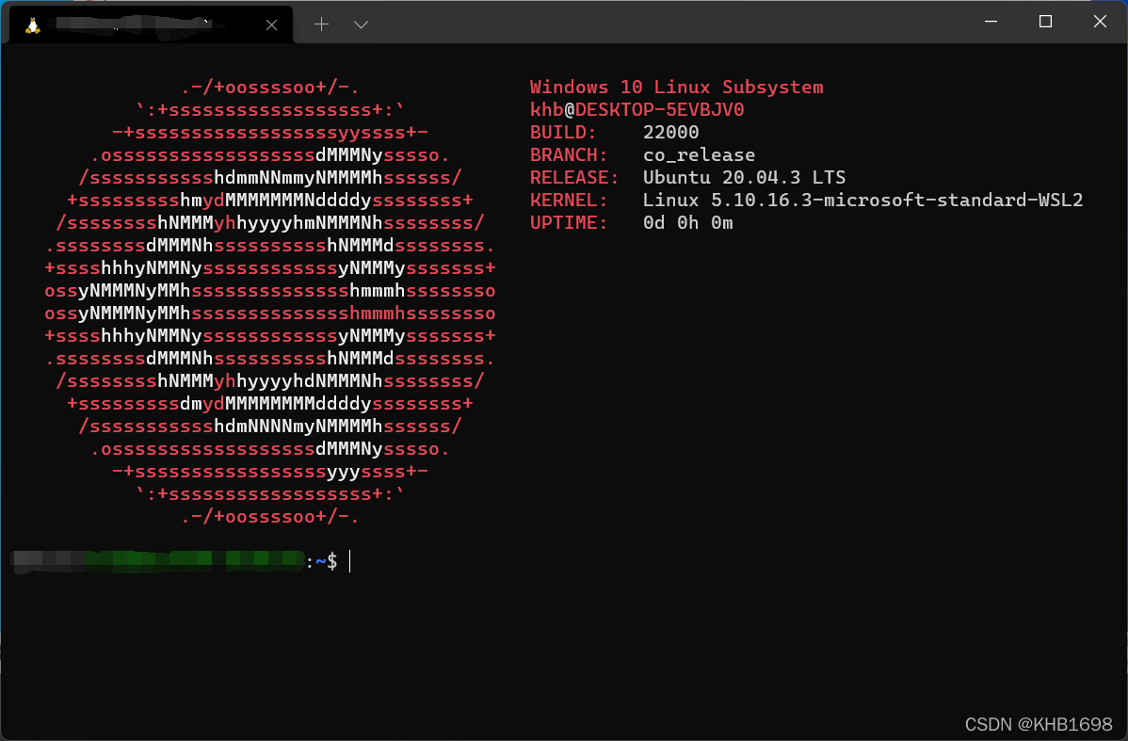The image size is (1128, 741).
Task: Click the 'Windows 10 Linux Subsystem' heading
Action: point(676,87)
